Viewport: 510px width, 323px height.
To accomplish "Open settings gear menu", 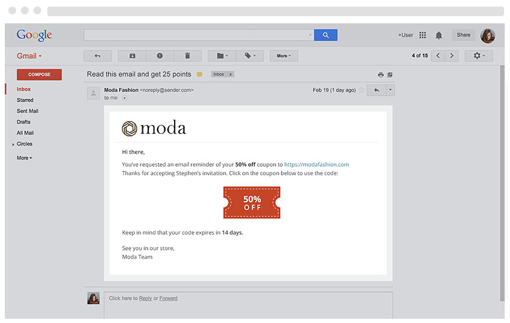I will tap(478, 56).
